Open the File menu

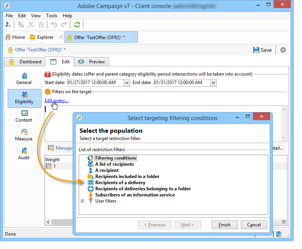9,16
